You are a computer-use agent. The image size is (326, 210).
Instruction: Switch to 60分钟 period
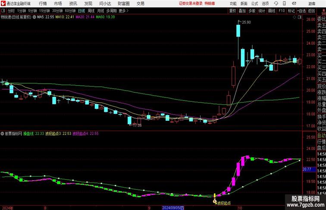click(70, 11)
